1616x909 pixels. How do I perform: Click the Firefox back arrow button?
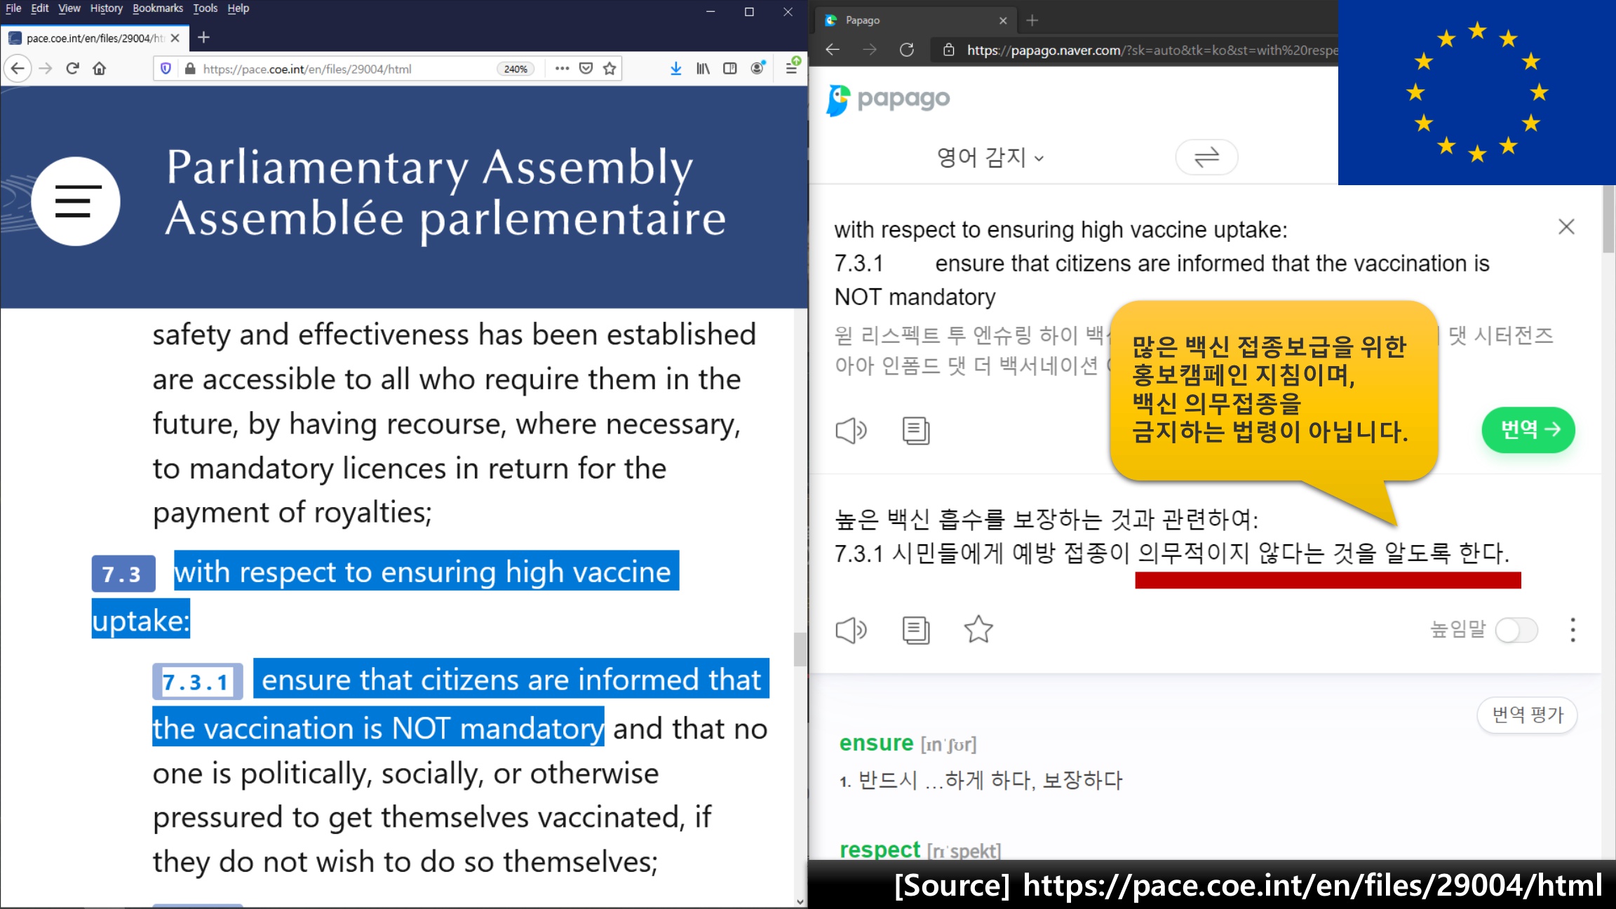tap(18, 69)
